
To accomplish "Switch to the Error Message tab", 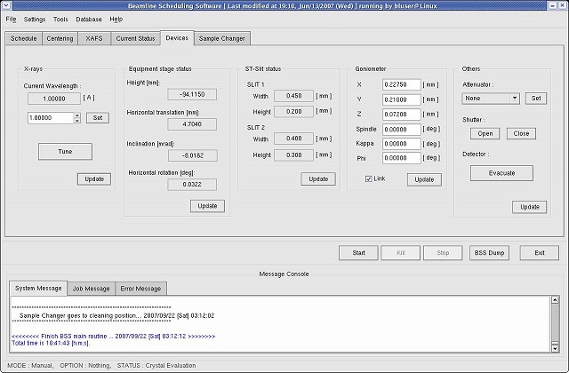I will [x=140, y=289].
